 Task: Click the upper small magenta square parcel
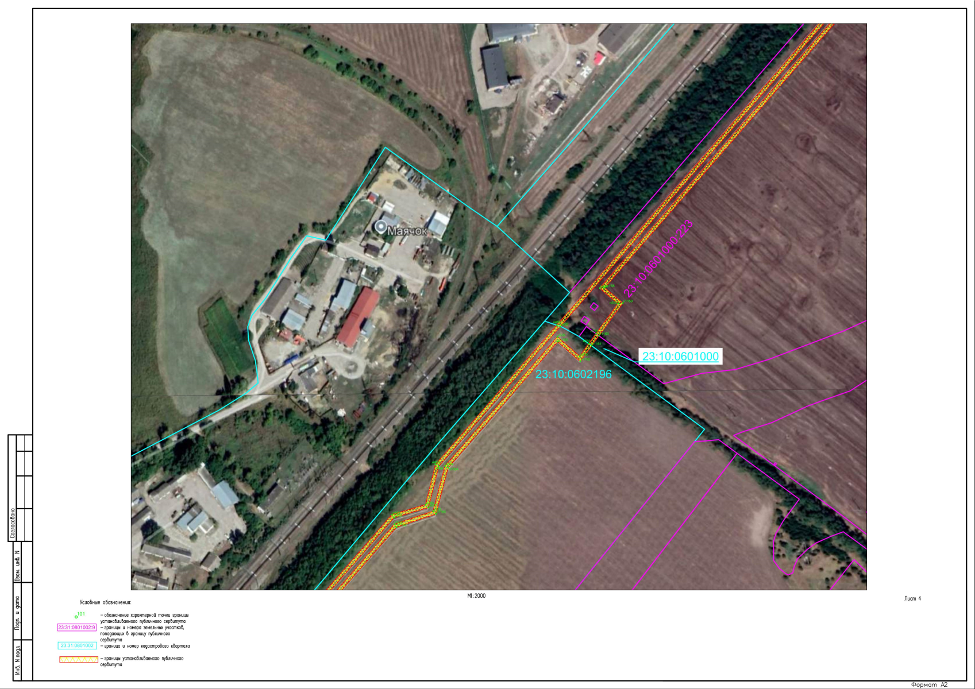click(594, 307)
